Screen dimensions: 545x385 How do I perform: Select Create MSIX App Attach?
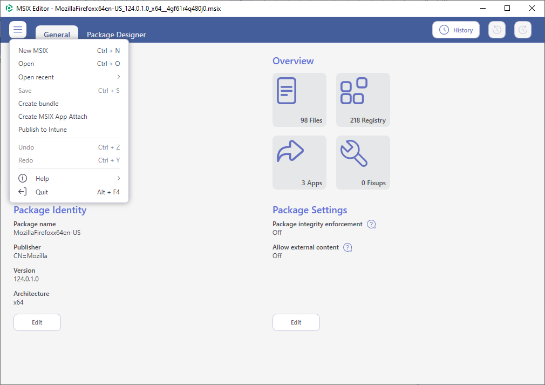tap(69, 117)
